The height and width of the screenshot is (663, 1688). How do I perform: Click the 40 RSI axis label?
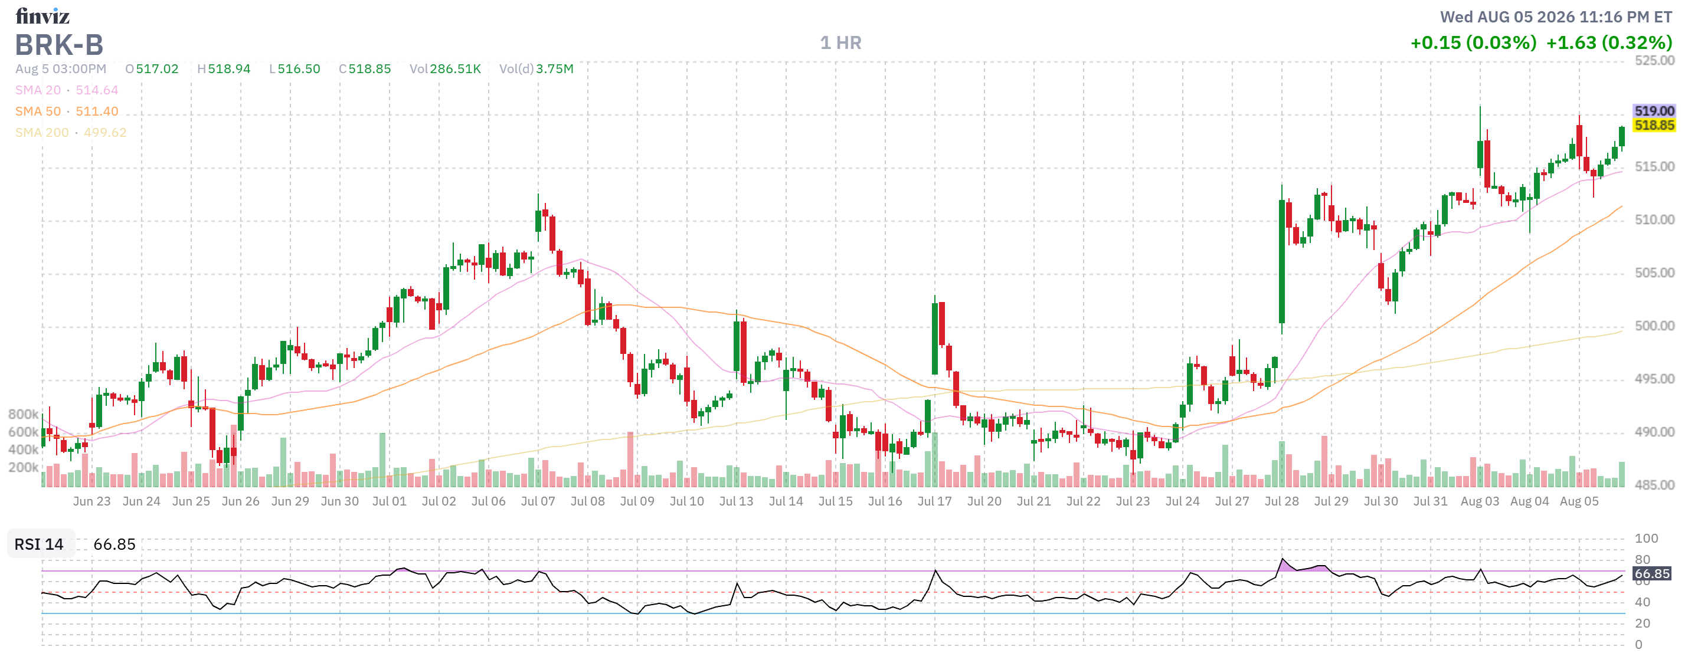tap(1642, 603)
